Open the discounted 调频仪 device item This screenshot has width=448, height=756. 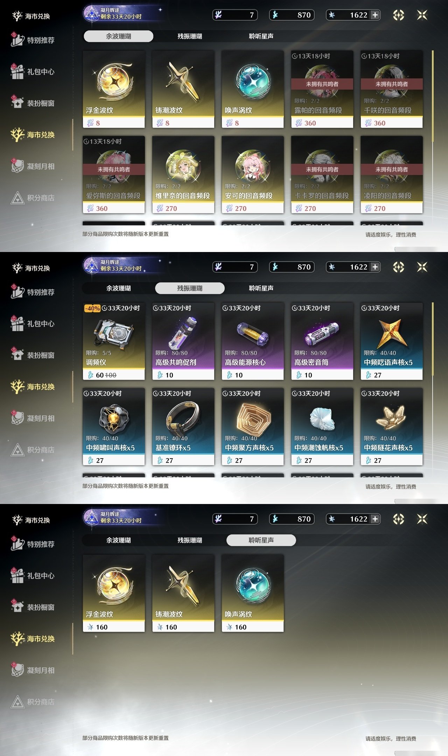click(x=114, y=341)
